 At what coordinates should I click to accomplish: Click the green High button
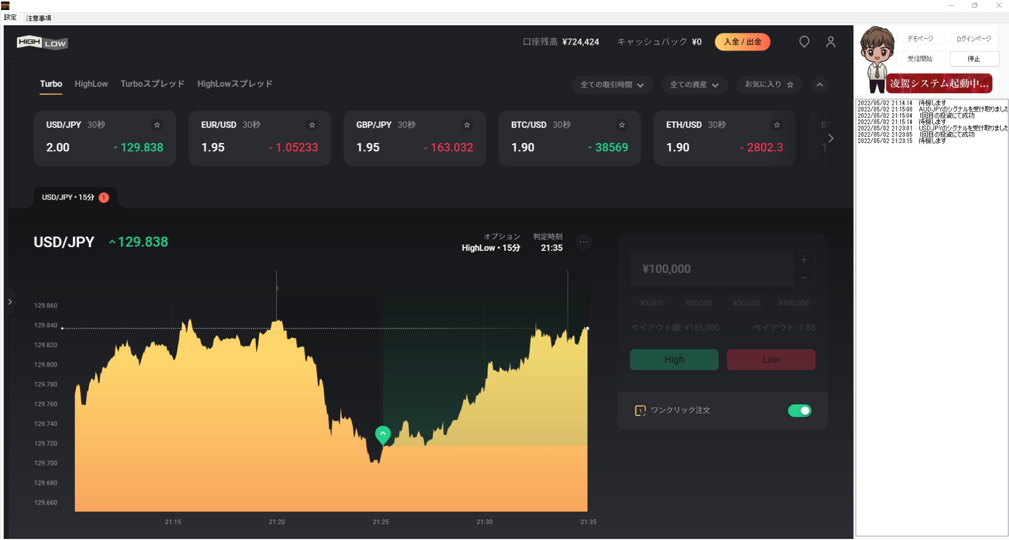tap(674, 360)
